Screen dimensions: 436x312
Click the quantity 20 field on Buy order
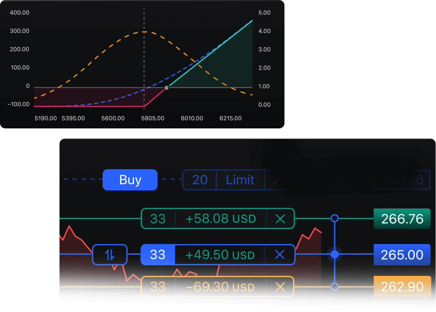(199, 180)
